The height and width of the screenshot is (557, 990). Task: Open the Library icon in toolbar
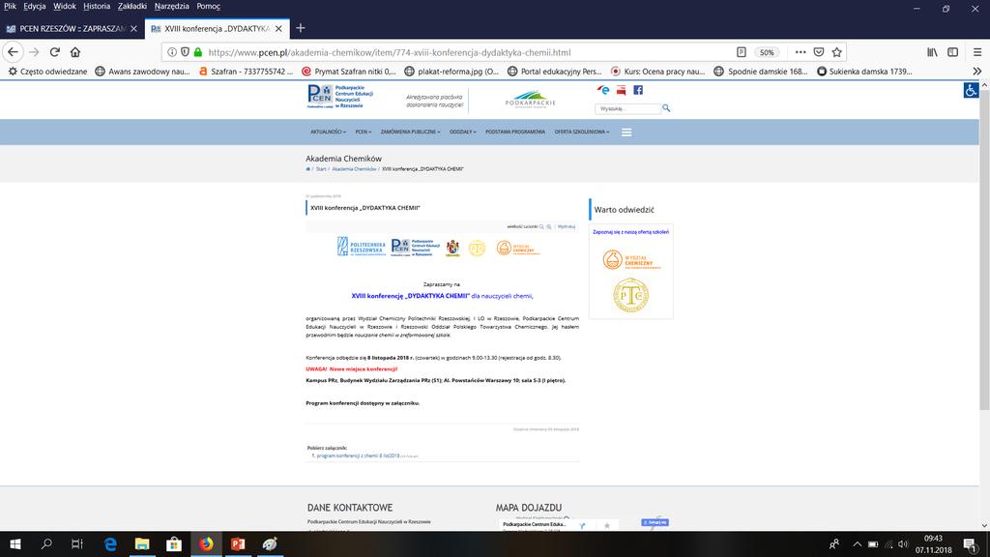(932, 52)
